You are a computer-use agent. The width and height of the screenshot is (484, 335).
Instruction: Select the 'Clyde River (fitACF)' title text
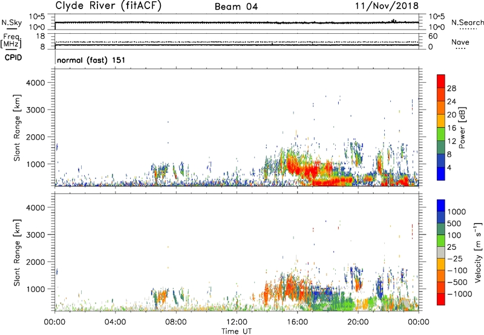[108, 5]
